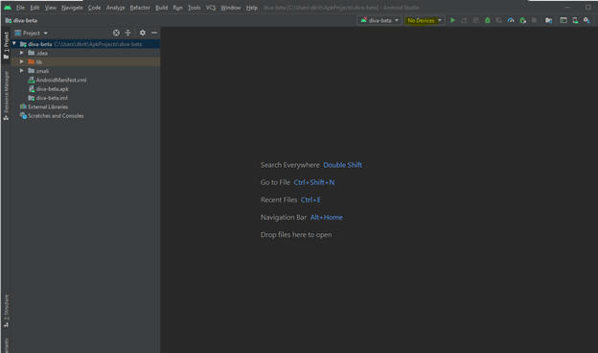Viewport: 598px width, 353px height.
Task: Open the Edit menu
Action: click(34, 8)
